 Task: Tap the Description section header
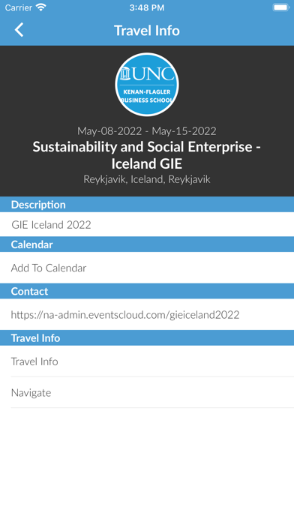(x=147, y=205)
